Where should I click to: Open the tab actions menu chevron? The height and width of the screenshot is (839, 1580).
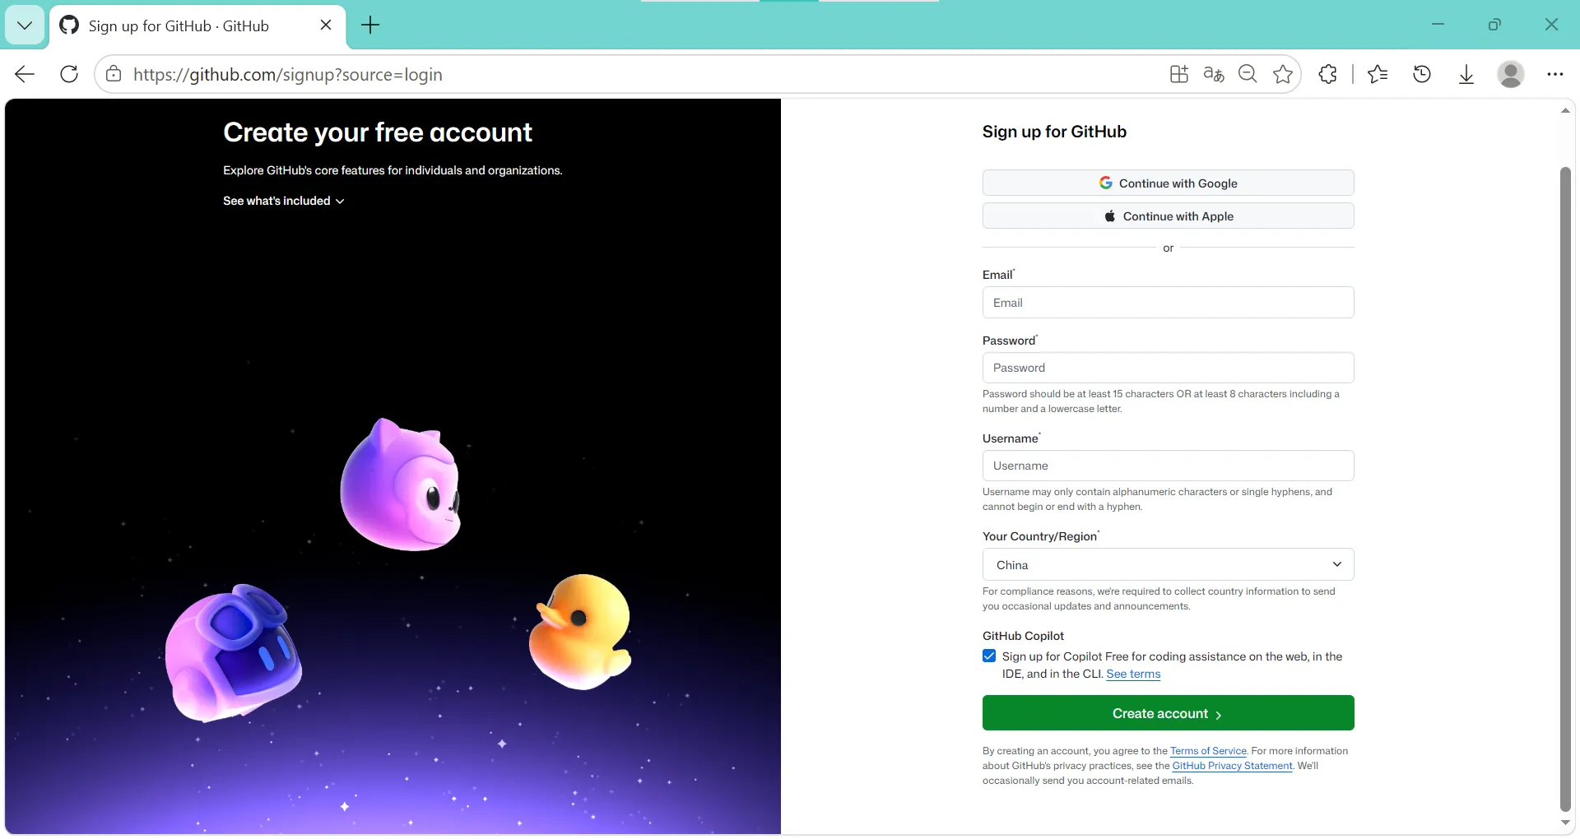(25, 25)
